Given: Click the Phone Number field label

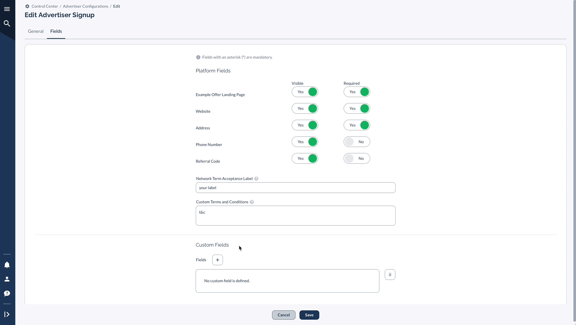Looking at the screenshot, I should 209,145.
